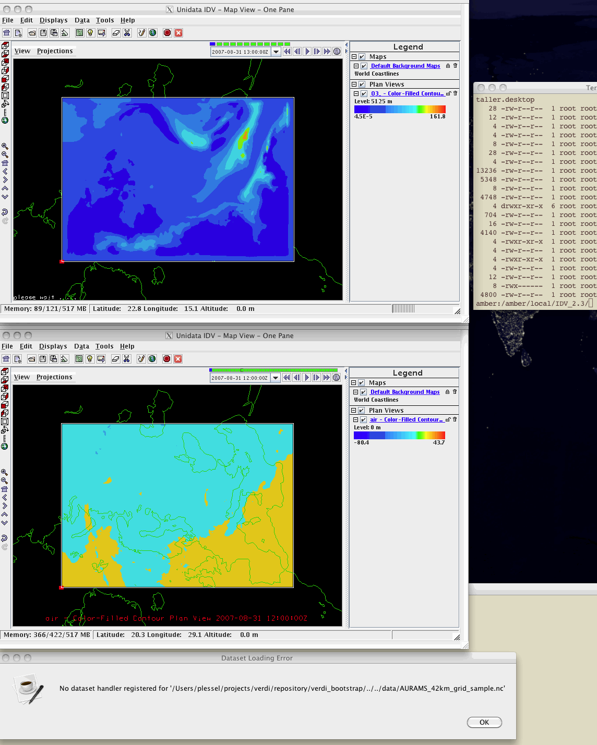Click the globe icon in bottom window toolbar

click(152, 359)
